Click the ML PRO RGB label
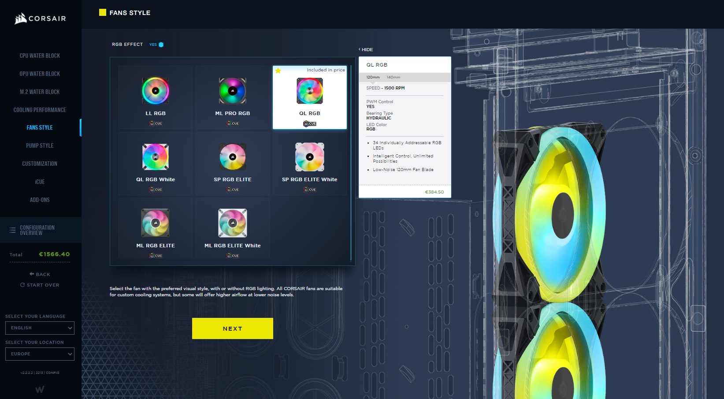The image size is (724, 399). pos(233,113)
